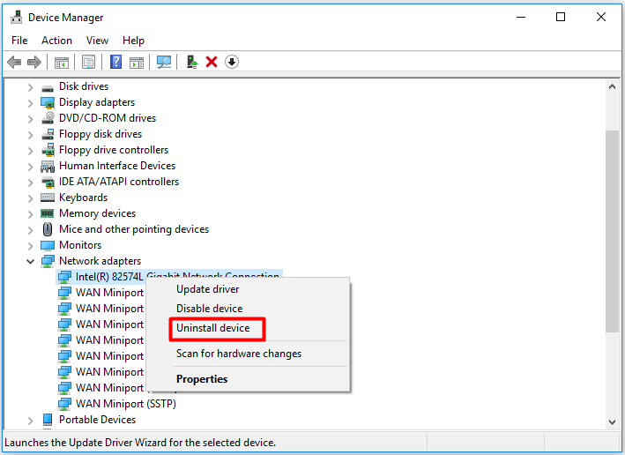The width and height of the screenshot is (625, 455).
Task: Click the Display adapters category icon
Action: click(48, 102)
